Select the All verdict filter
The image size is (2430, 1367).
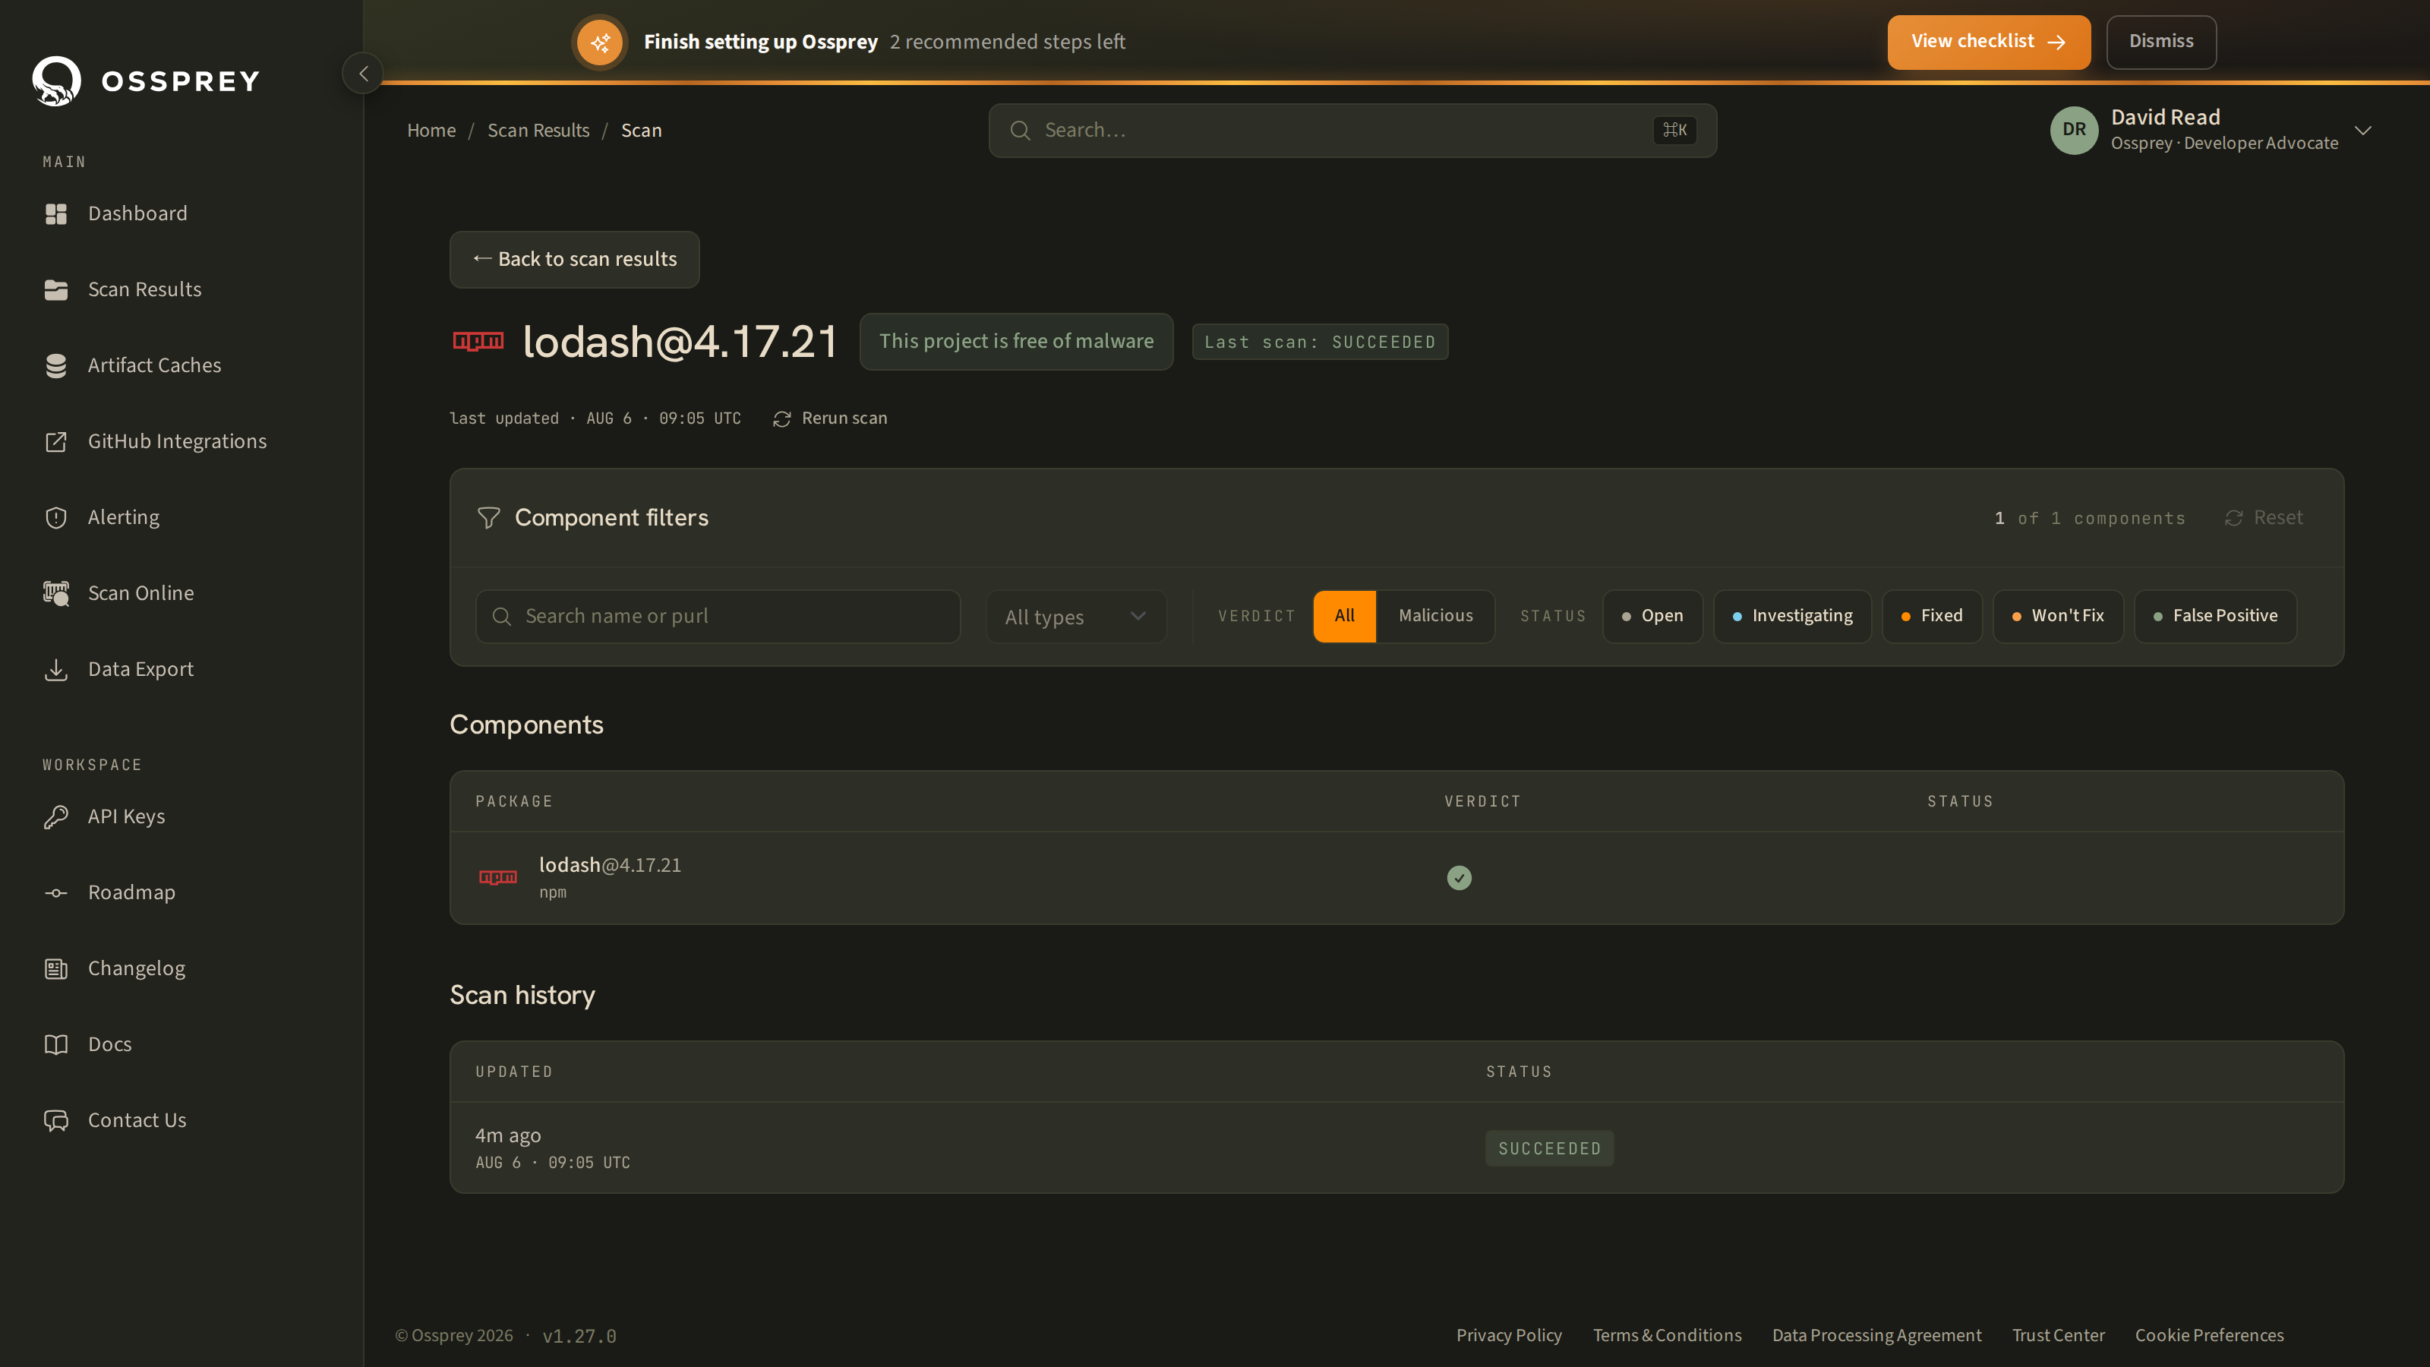coord(1344,616)
